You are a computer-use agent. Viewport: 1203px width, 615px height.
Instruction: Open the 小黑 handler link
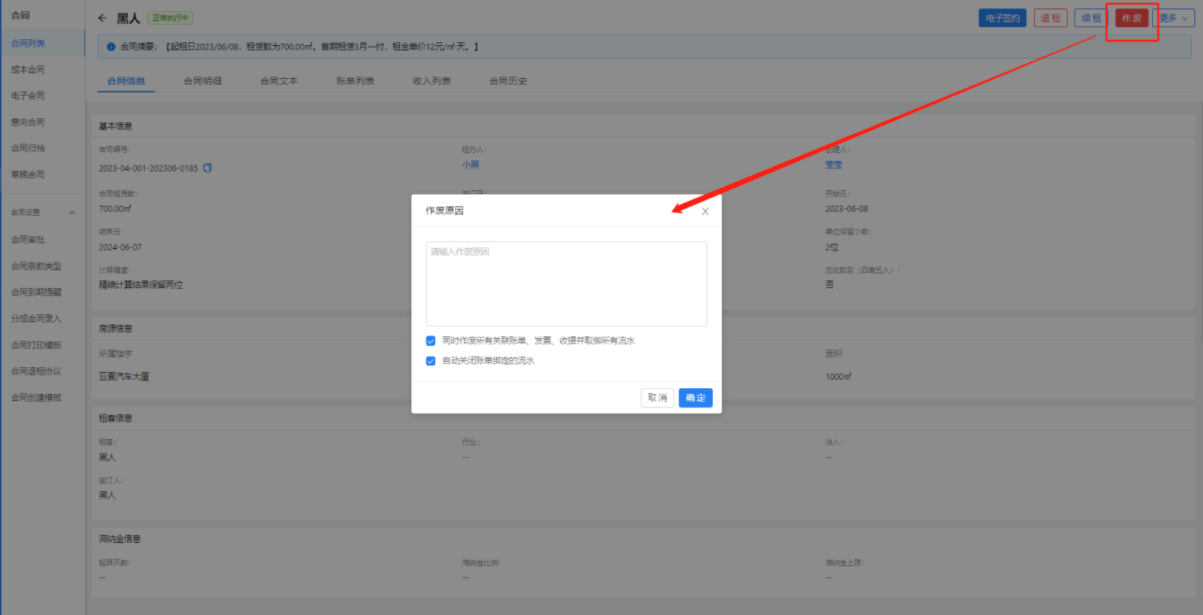471,165
